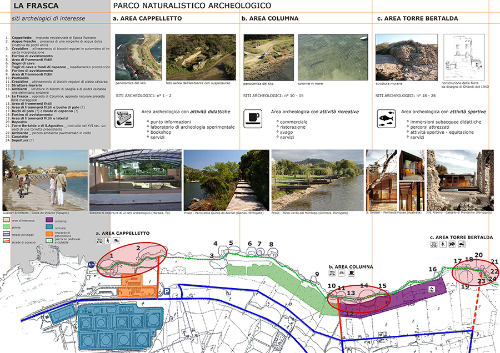Click the blue accessibility symbol left of the Cappelletto oval
This screenshot has width=500, height=353.
[92, 265]
